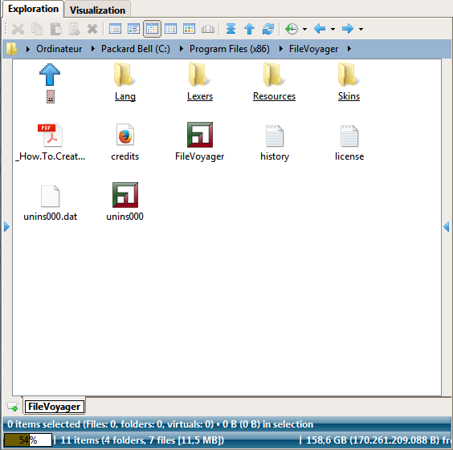Click the 0 items selected status text
The image size is (453, 450).
click(161, 424)
